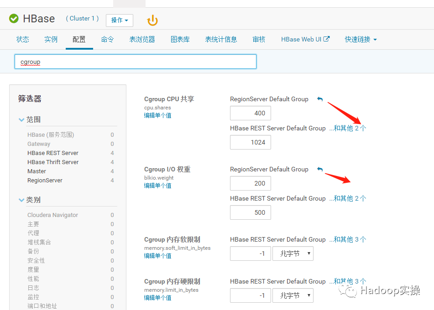Select the 配置 tab

(79, 40)
